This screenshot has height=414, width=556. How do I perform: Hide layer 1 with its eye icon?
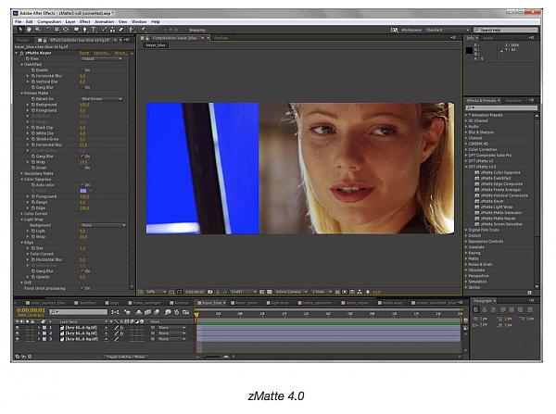[18, 328]
